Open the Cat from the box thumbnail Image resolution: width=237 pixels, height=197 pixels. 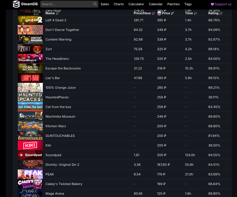pyautogui.click(x=30, y=107)
